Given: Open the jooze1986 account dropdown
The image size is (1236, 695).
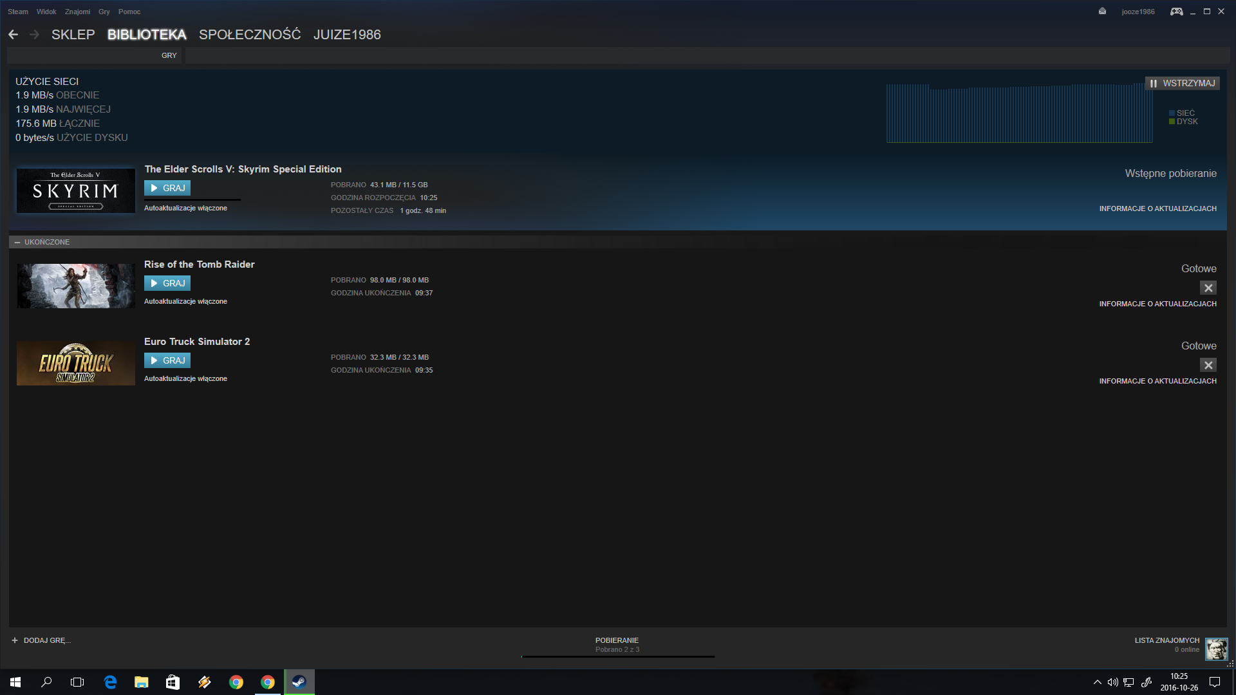Looking at the screenshot, I should tap(1138, 12).
